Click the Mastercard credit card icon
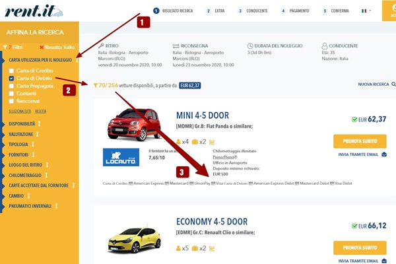The width and height of the screenshot is (396, 264). click(x=167, y=183)
